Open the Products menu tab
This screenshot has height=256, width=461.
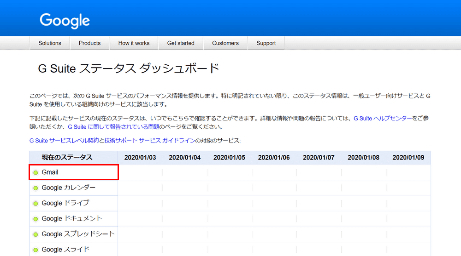90,43
